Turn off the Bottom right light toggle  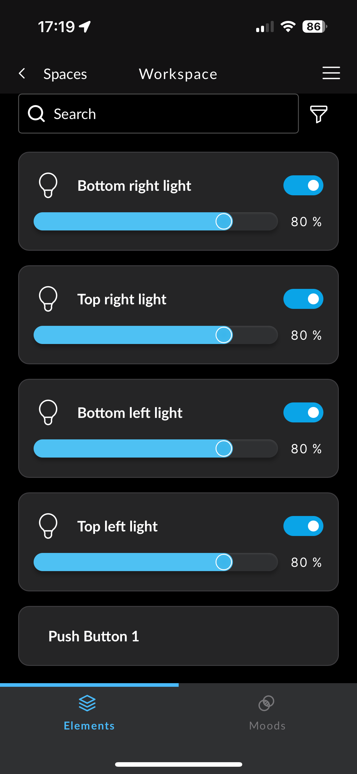point(303,185)
